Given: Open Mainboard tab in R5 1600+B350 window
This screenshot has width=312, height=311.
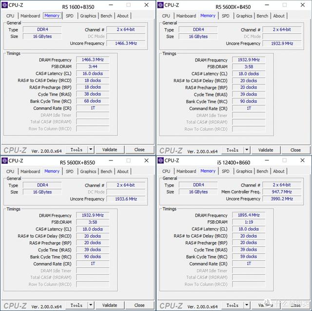Looking at the screenshot, I should tap(30, 16).
